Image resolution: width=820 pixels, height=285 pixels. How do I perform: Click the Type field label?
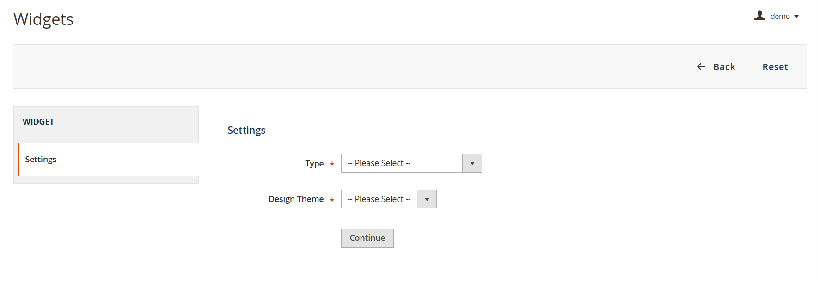click(314, 164)
